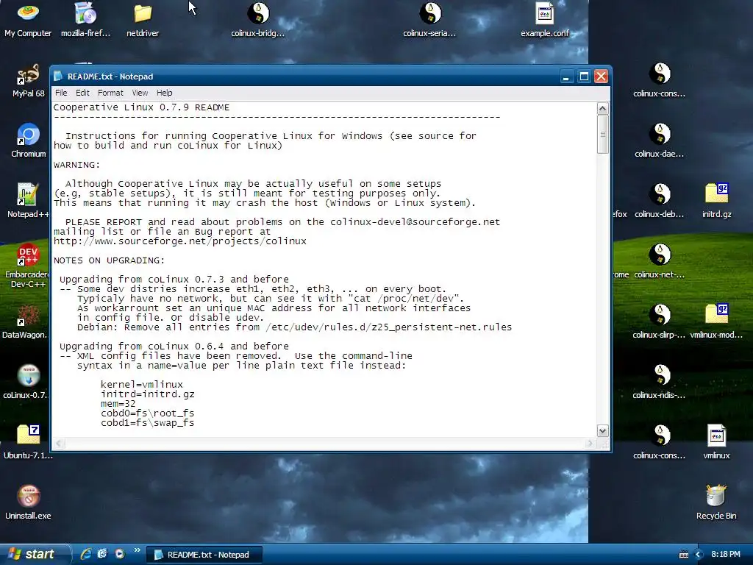Viewport: 753px width, 565px height.
Task: Click Internet Explorer quick launch icon
Action: 86,554
